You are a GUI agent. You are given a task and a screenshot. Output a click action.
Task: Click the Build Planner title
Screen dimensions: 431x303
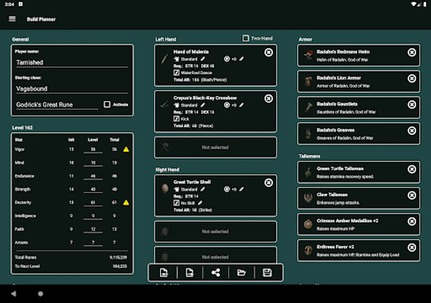[x=41, y=19]
